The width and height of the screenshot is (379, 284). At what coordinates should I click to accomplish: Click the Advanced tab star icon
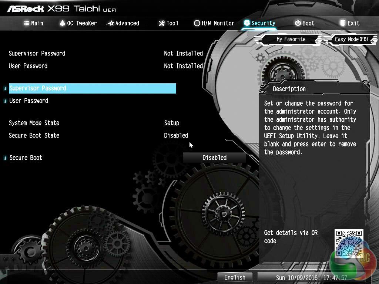point(110,23)
